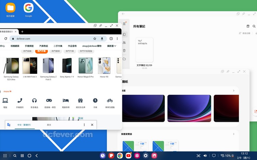Open the 電腦 laptop category icon
Image resolution: width=257 pixels, height=160 pixels.
(5, 101)
